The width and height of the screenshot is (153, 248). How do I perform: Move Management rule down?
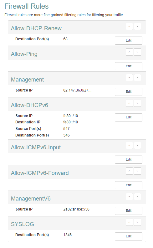point(137,78)
